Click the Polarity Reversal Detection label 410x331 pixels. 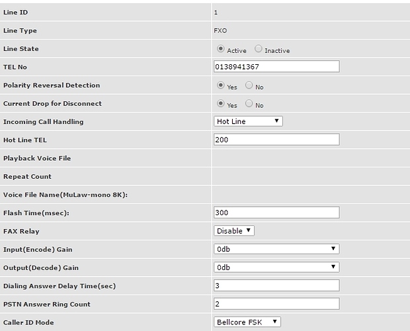52,85
